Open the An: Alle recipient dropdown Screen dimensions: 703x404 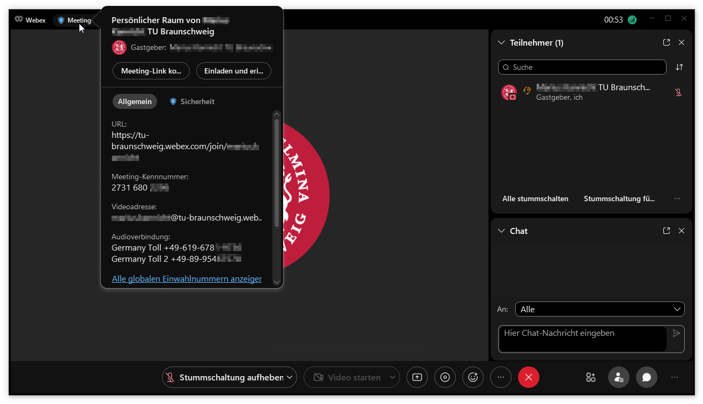pyautogui.click(x=600, y=309)
